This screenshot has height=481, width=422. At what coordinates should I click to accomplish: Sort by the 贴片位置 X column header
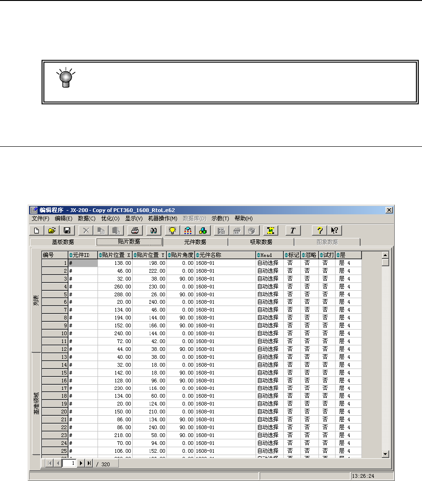point(115,255)
